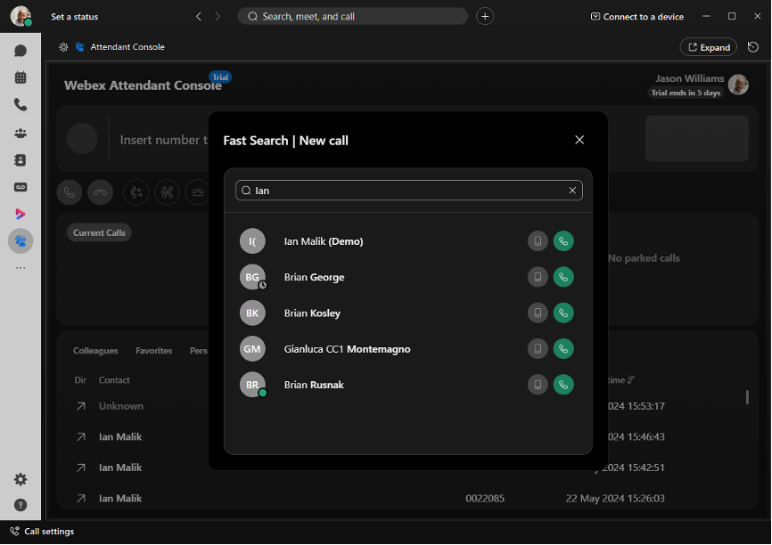Image resolution: width=772 pixels, height=545 pixels.
Task: Call Brian Rusnak with green button
Action: click(x=563, y=385)
